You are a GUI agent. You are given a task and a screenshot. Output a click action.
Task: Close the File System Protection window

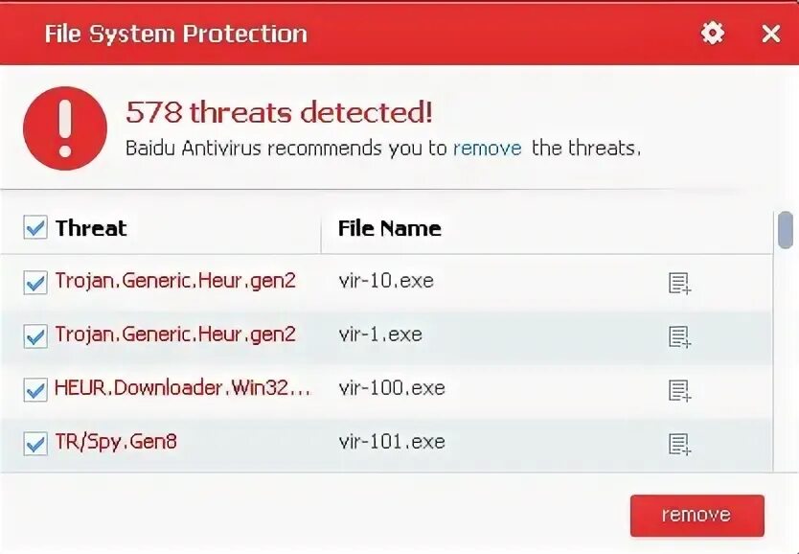click(770, 34)
